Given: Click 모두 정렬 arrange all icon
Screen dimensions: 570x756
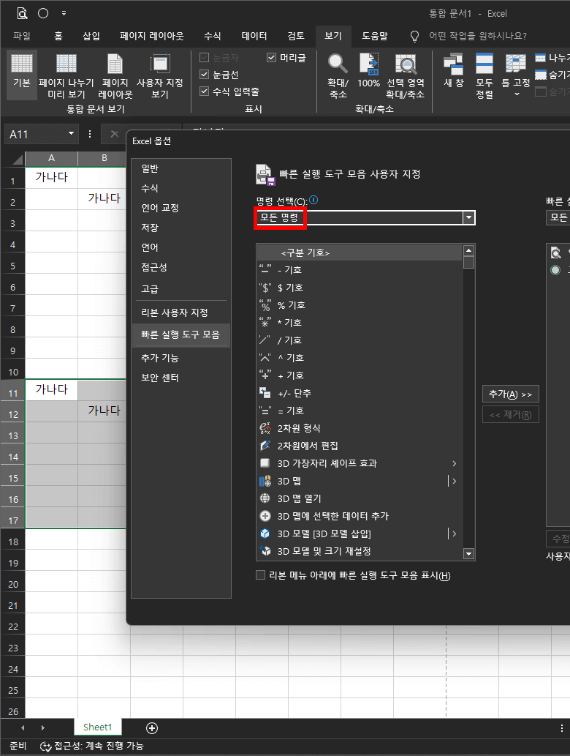Looking at the screenshot, I should (x=484, y=64).
